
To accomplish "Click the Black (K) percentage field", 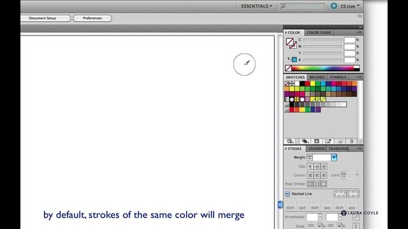I will pyautogui.click(x=349, y=60).
